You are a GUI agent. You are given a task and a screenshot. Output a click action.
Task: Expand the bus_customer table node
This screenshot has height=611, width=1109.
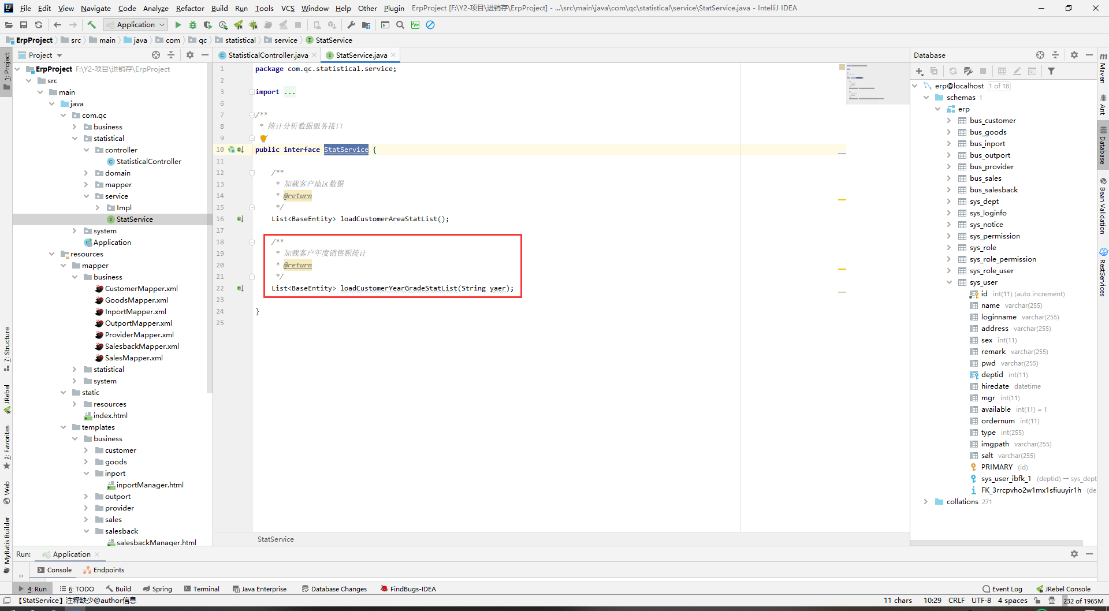[949, 121]
